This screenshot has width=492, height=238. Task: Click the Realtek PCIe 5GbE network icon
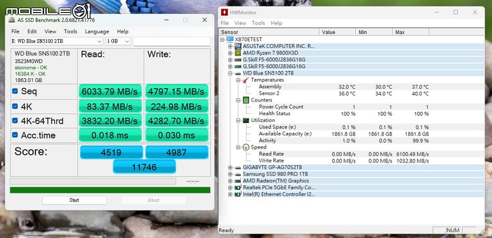click(x=238, y=188)
